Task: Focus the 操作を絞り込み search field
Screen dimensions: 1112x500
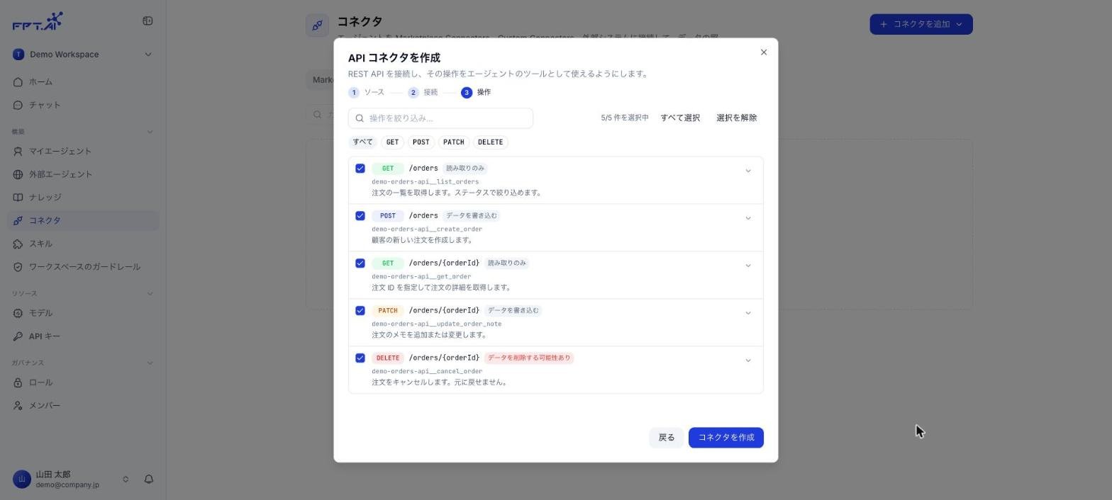Action: (440, 118)
